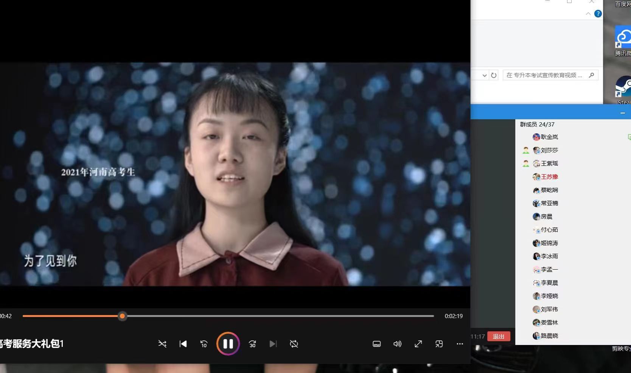Viewport: 631px width, 373px height.
Task: Open subtitles and captions menu
Action: coord(377,344)
